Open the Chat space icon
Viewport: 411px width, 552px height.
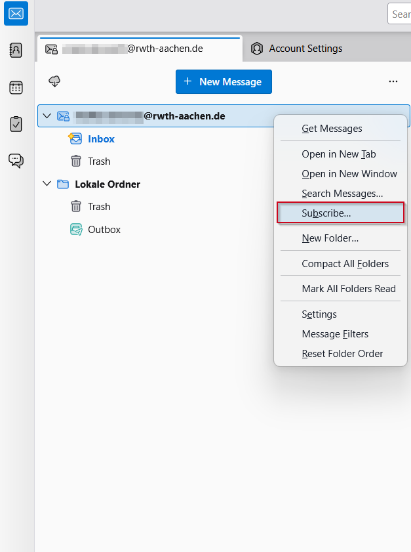click(x=16, y=161)
